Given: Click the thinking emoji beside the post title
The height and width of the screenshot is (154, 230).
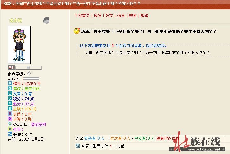Looking at the screenshot, I should (76, 31).
